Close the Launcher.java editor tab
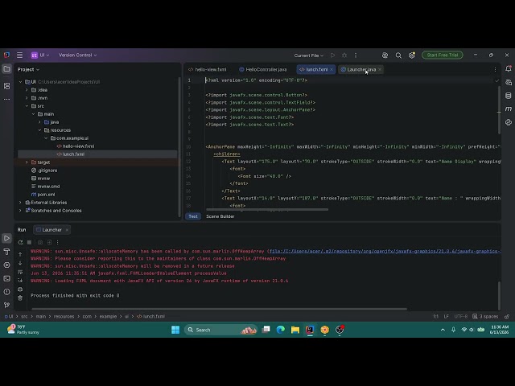515x386 pixels. click(380, 70)
